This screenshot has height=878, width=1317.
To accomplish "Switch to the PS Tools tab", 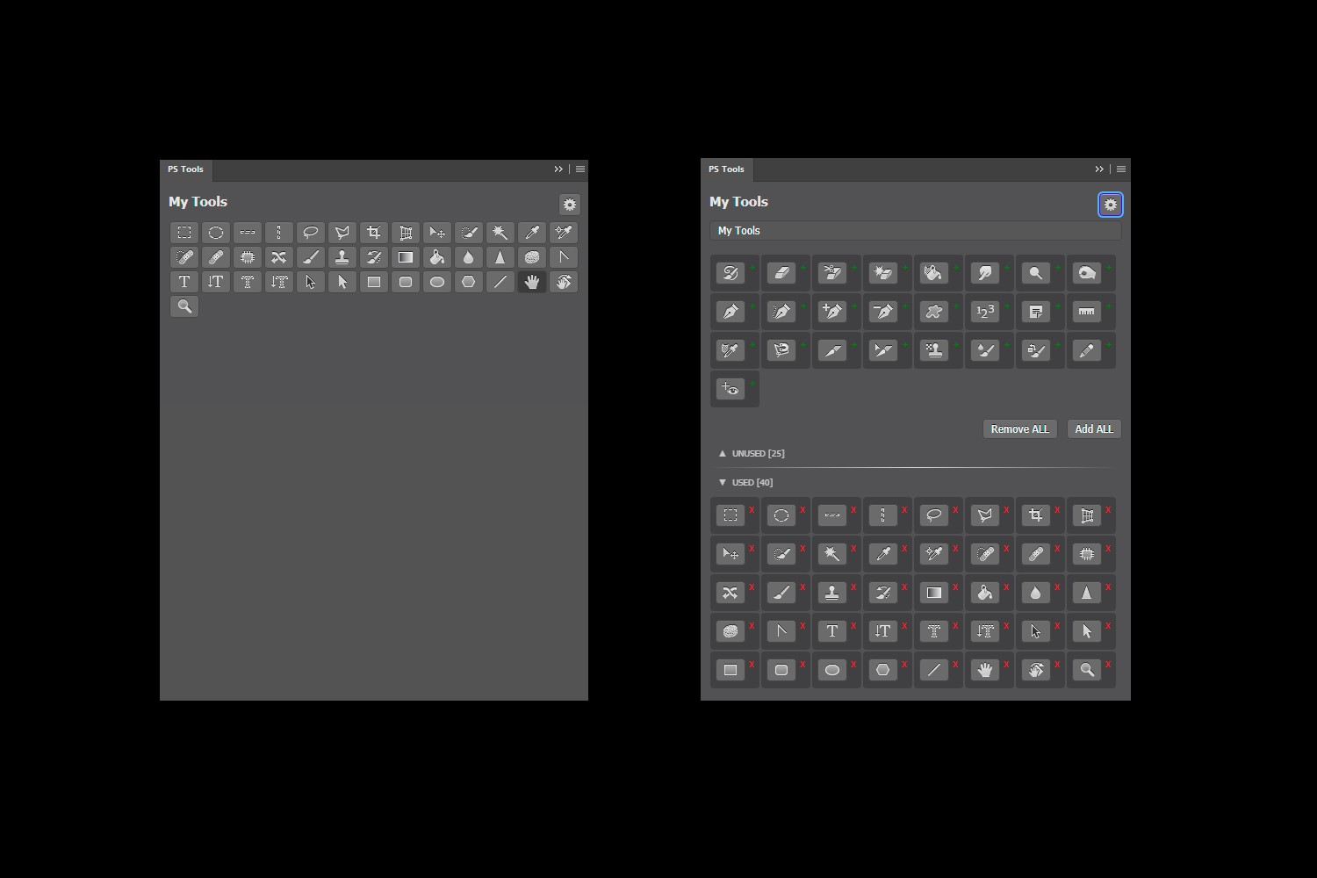I will point(726,169).
